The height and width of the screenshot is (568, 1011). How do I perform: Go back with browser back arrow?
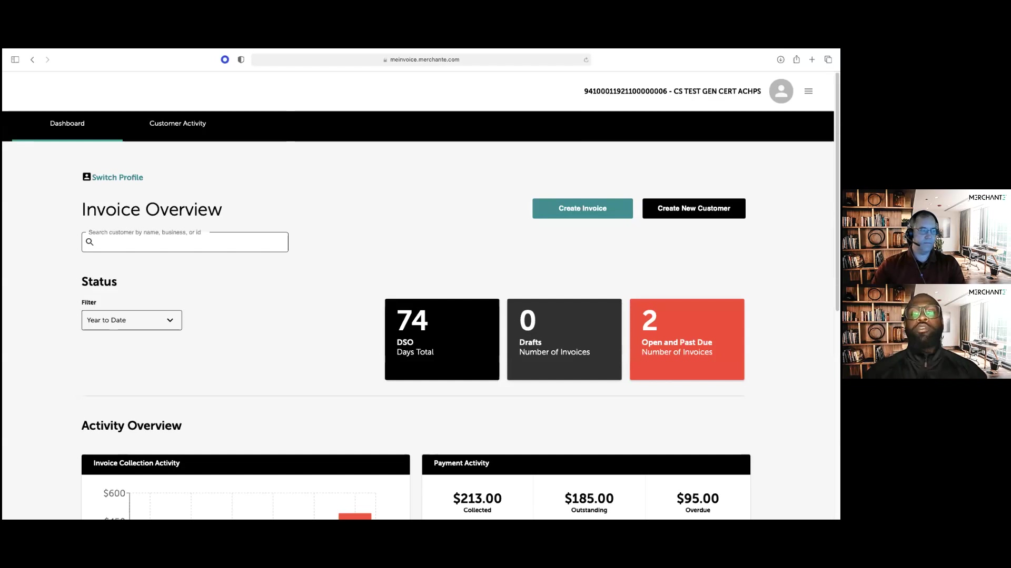(x=33, y=59)
